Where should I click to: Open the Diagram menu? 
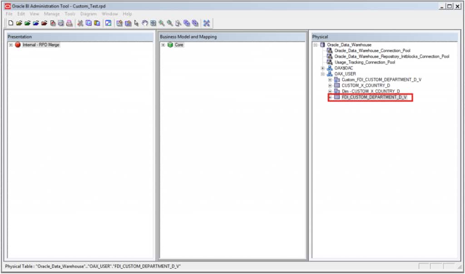[89, 14]
